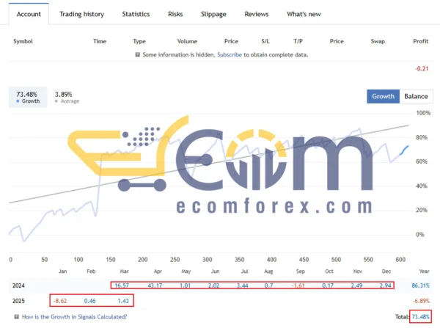Click the 2024 October value 0.17

(x=328, y=285)
